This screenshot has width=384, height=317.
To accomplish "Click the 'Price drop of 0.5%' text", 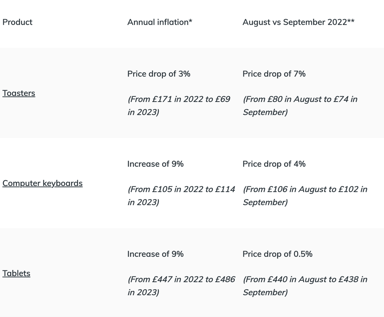I will pyautogui.click(x=277, y=254).
